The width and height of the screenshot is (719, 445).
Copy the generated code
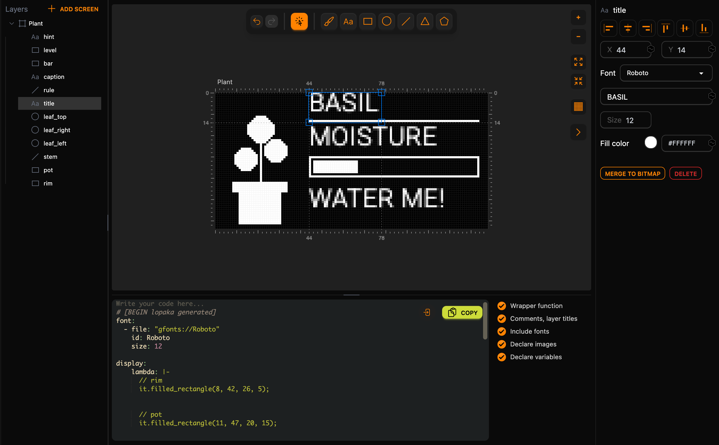click(462, 313)
